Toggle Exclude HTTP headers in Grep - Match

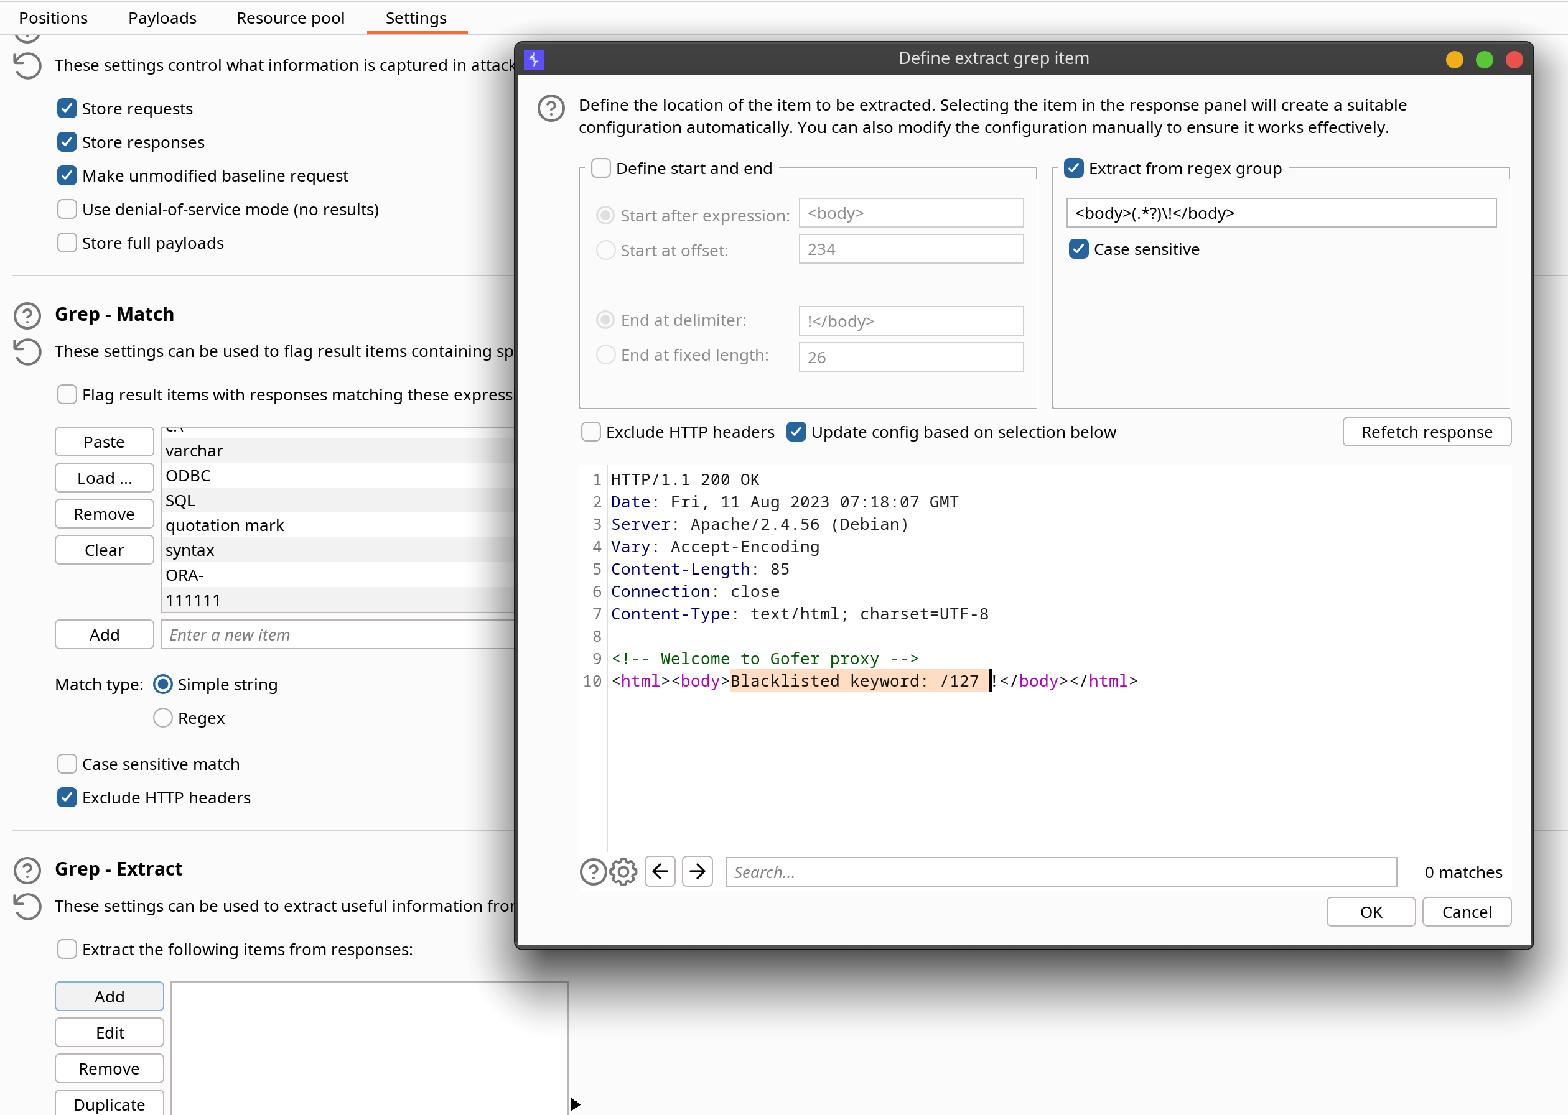click(67, 798)
